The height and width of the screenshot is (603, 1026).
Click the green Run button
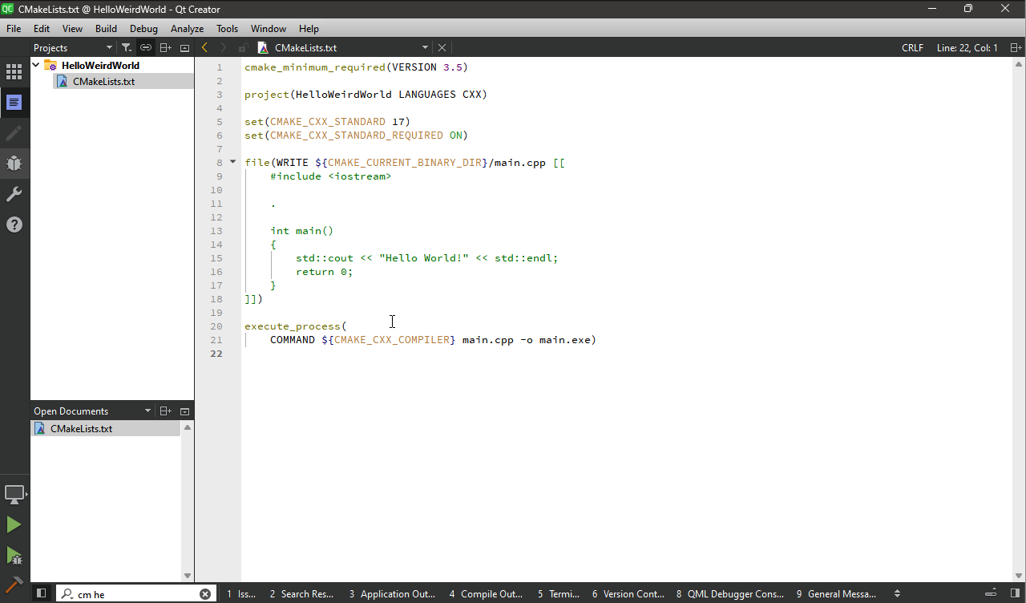click(x=14, y=524)
